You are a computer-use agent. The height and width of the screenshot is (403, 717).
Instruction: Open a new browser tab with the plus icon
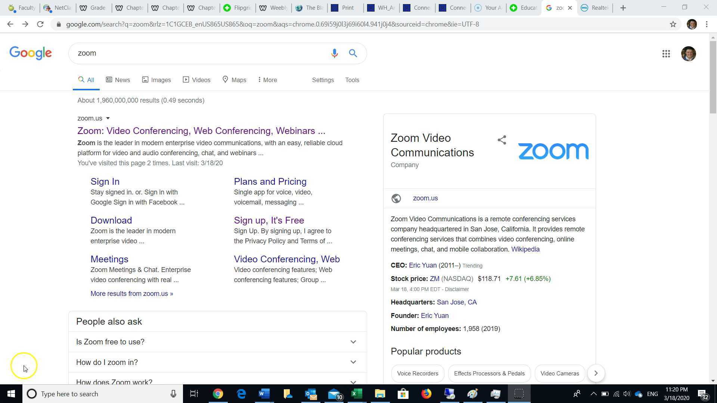623,7
